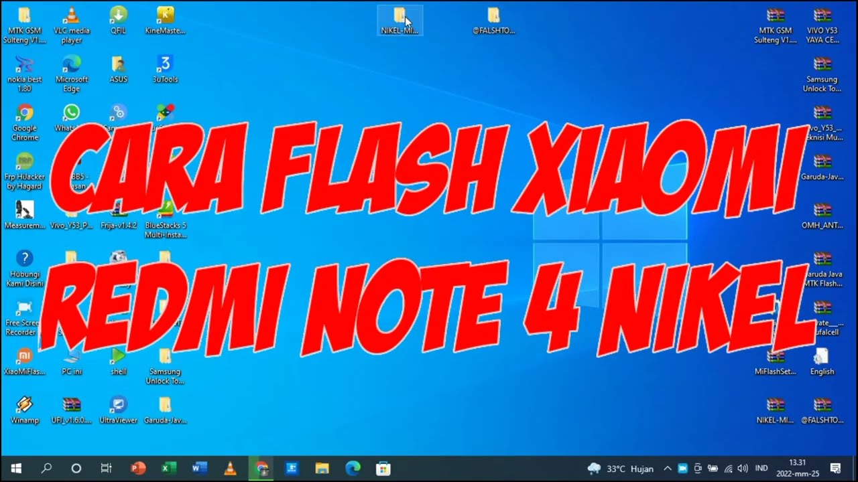This screenshot has height=482, width=858.
Task: Open File Explorer from the taskbar
Action: click(x=322, y=469)
